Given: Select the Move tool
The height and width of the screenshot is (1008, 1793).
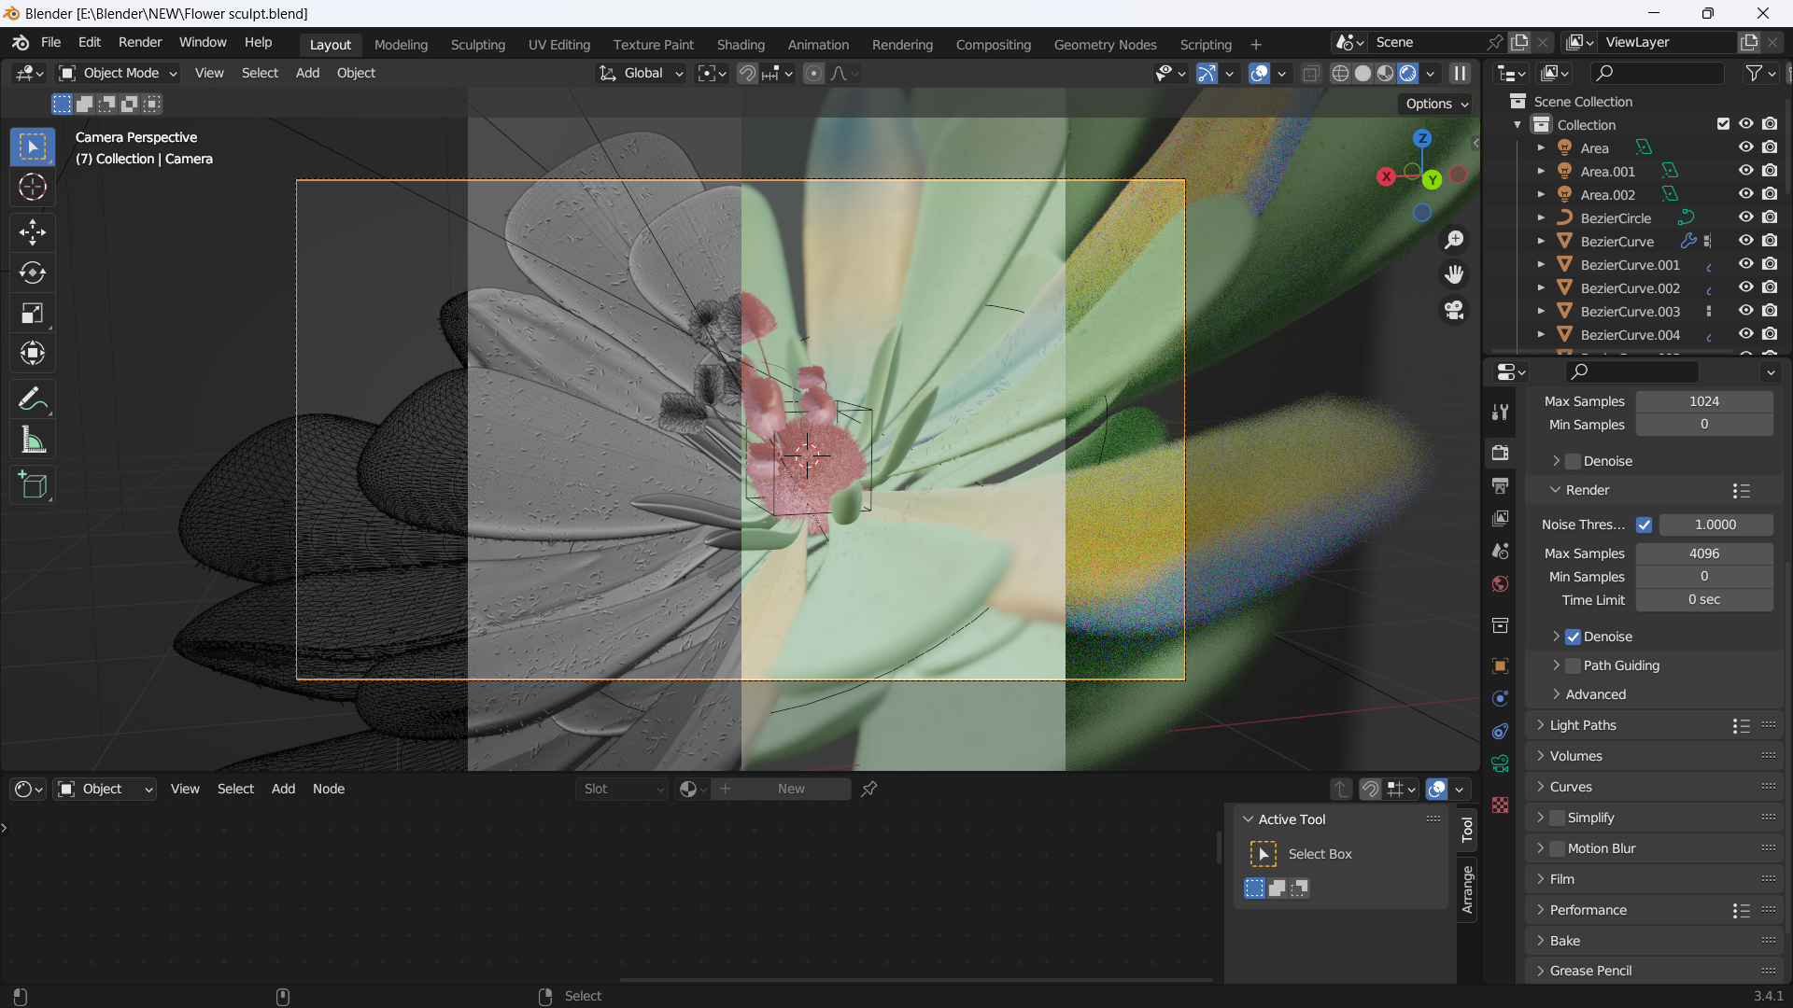Looking at the screenshot, I should (x=33, y=232).
